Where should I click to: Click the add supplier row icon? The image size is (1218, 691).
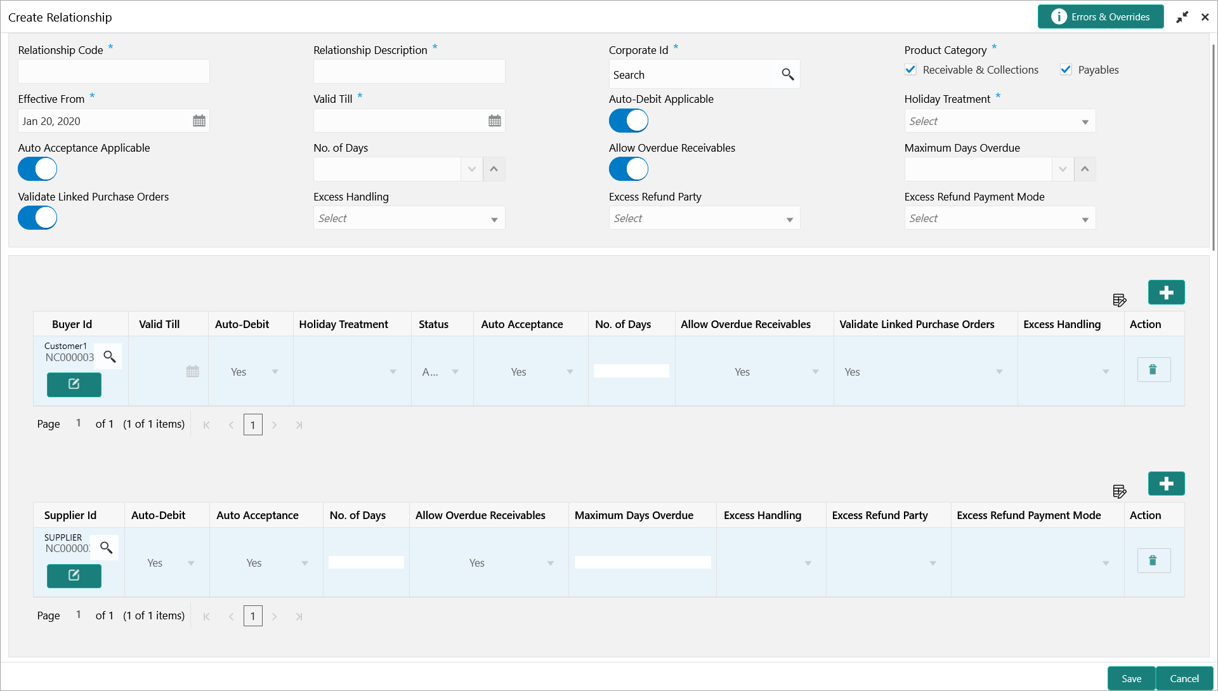[1166, 484]
